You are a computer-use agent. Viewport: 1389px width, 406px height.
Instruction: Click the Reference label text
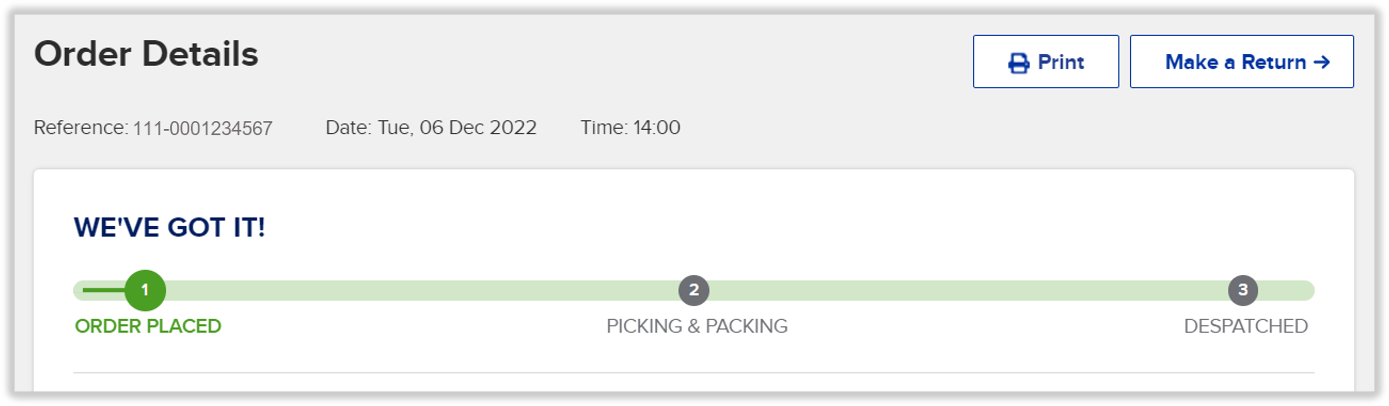tap(81, 128)
